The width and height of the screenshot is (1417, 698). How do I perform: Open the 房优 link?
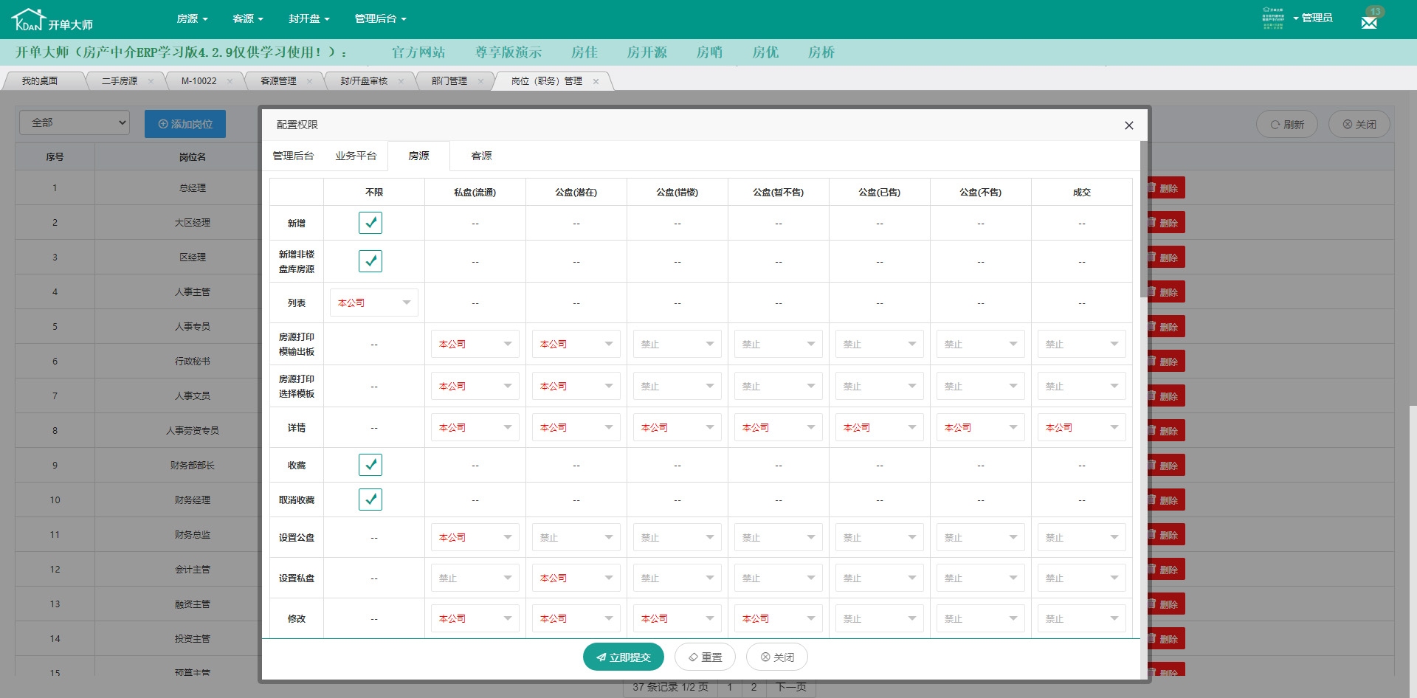765,52
